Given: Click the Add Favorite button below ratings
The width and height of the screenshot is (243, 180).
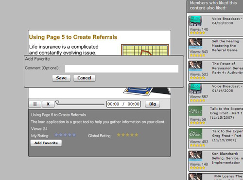Looking at the screenshot, I should pyautogui.click(x=46, y=143).
